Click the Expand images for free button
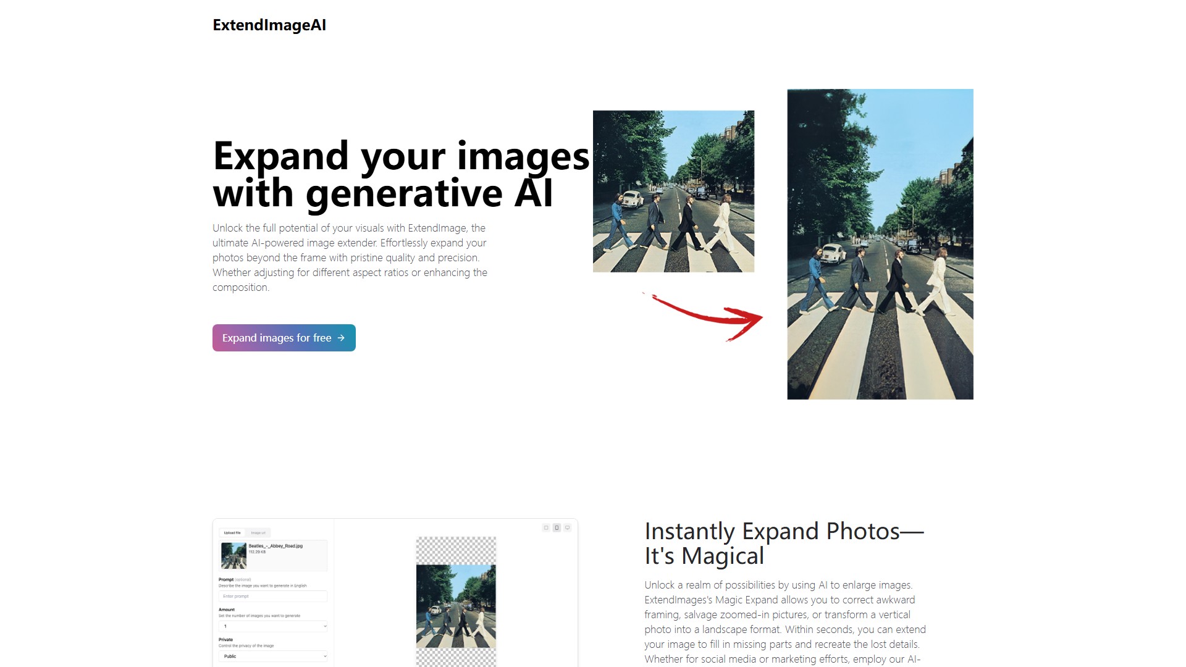1186x667 pixels. (284, 338)
